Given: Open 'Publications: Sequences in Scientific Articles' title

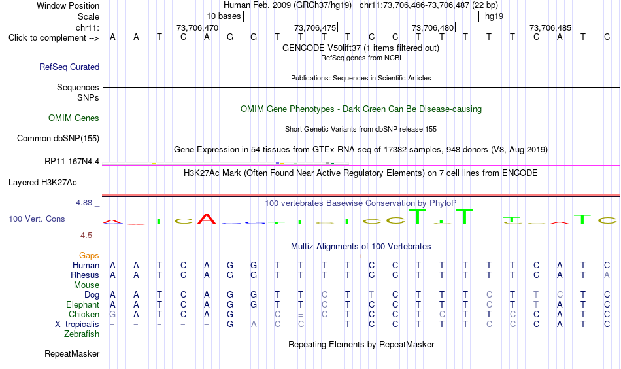Looking at the screenshot, I should click(x=361, y=78).
